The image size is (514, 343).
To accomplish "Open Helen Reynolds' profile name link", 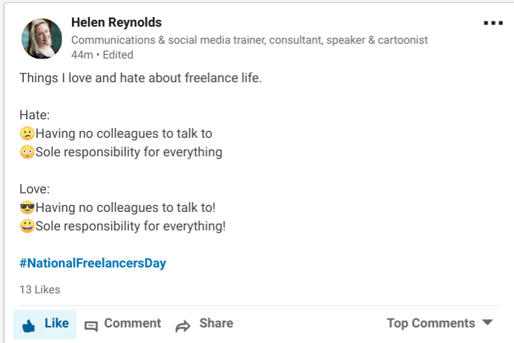I will pos(116,22).
